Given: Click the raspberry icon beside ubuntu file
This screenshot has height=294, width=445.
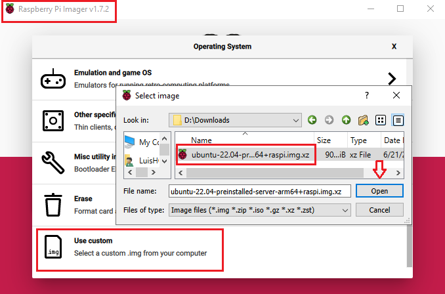Looking at the screenshot, I should pyautogui.click(x=182, y=155).
